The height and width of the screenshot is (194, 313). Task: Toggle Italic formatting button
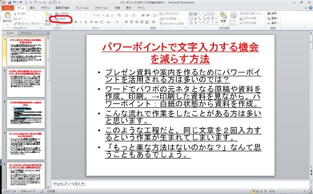pyautogui.click(x=81, y=22)
